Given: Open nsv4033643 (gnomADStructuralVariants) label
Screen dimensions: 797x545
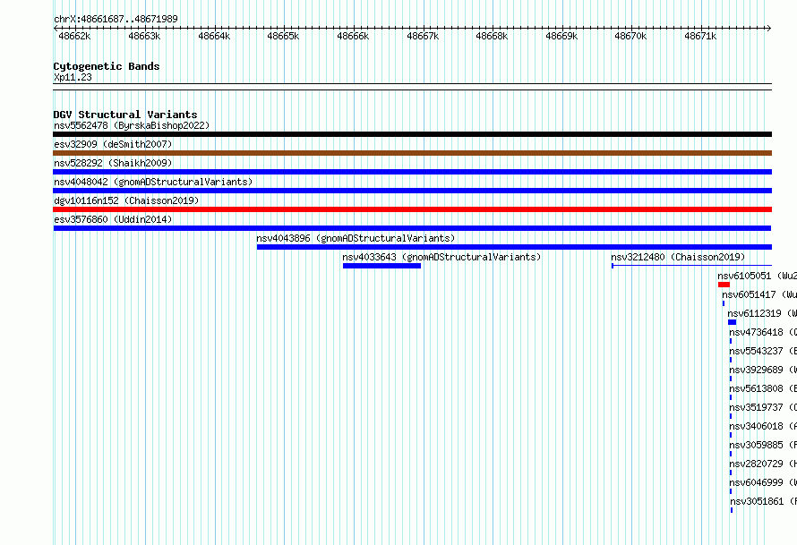Looking at the screenshot, I should tap(441, 257).
